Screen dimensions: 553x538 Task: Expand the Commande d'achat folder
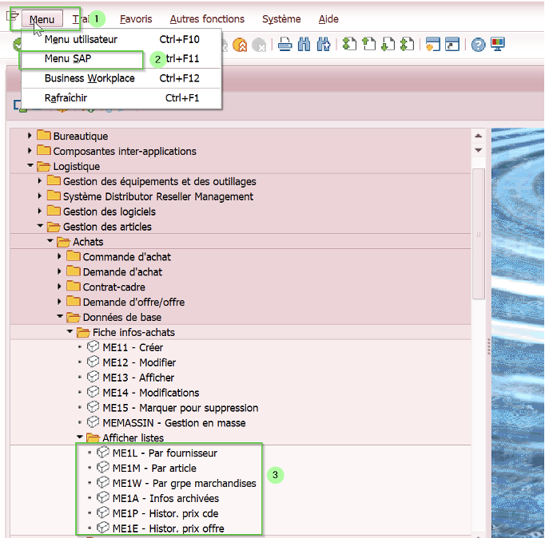click(x=60, y=257)
